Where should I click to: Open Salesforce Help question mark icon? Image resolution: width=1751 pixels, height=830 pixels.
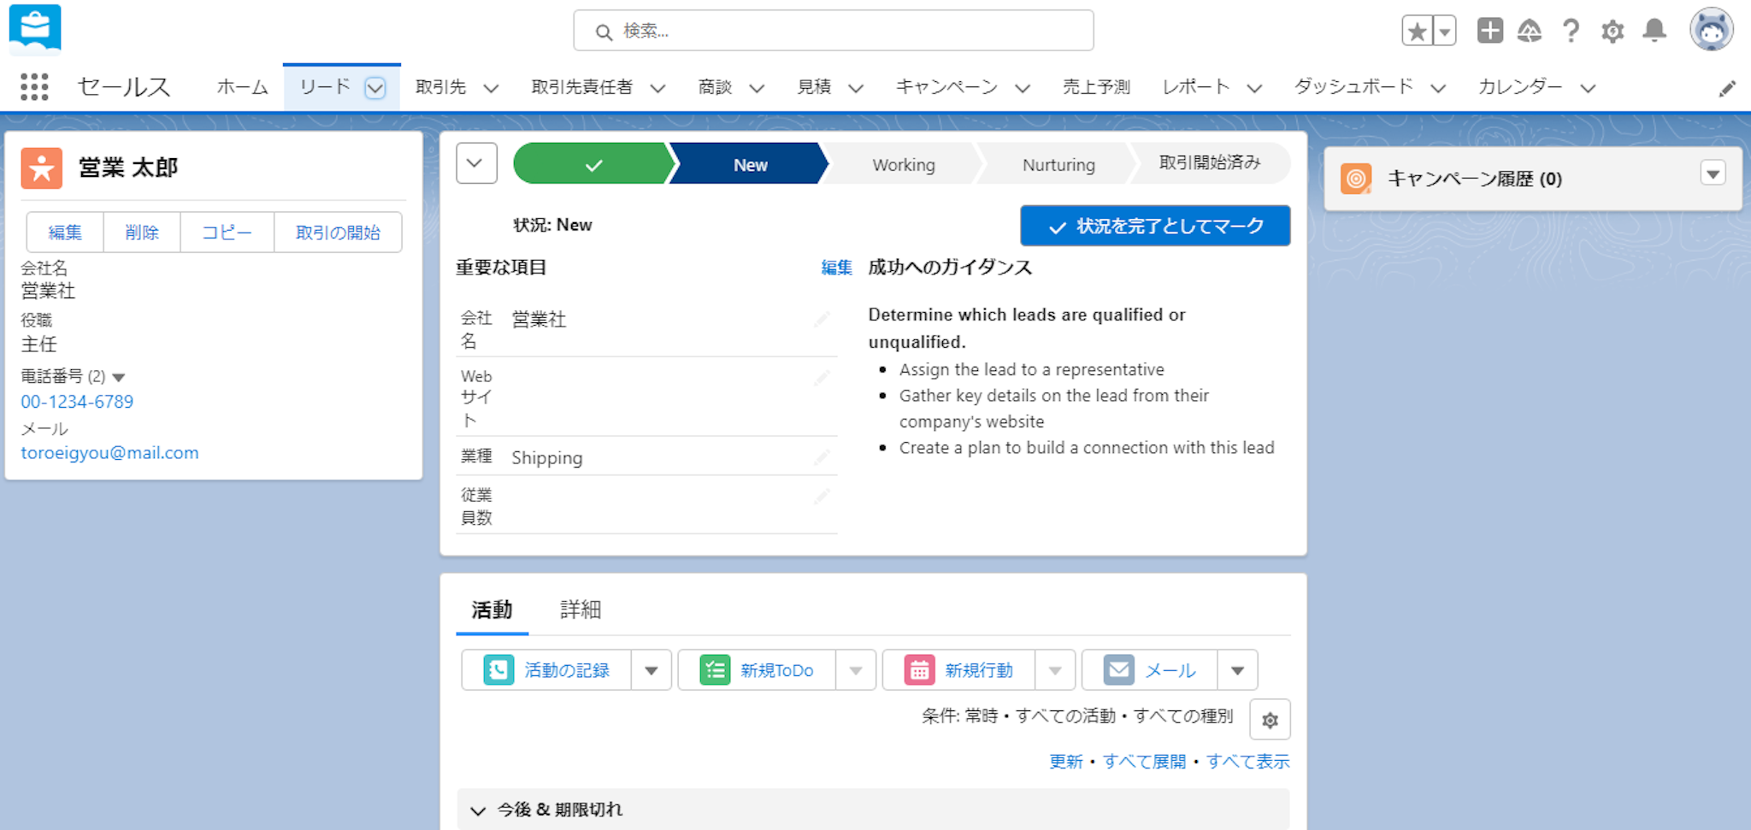1571,32
